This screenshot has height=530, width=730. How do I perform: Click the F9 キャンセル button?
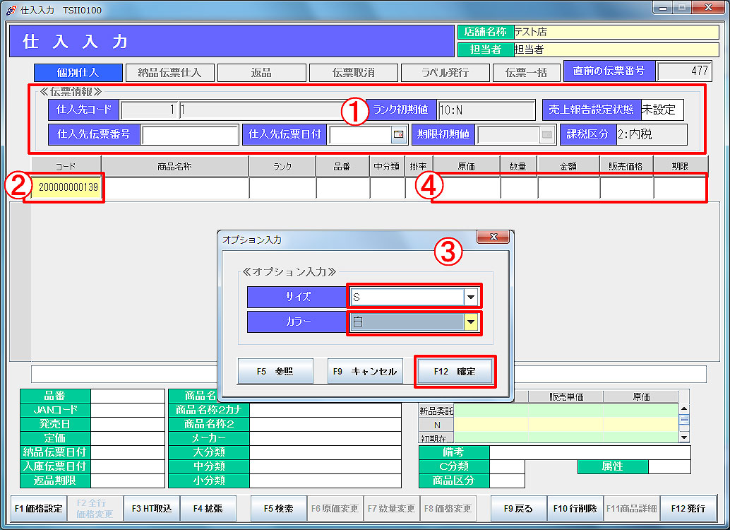click(365, 371)
